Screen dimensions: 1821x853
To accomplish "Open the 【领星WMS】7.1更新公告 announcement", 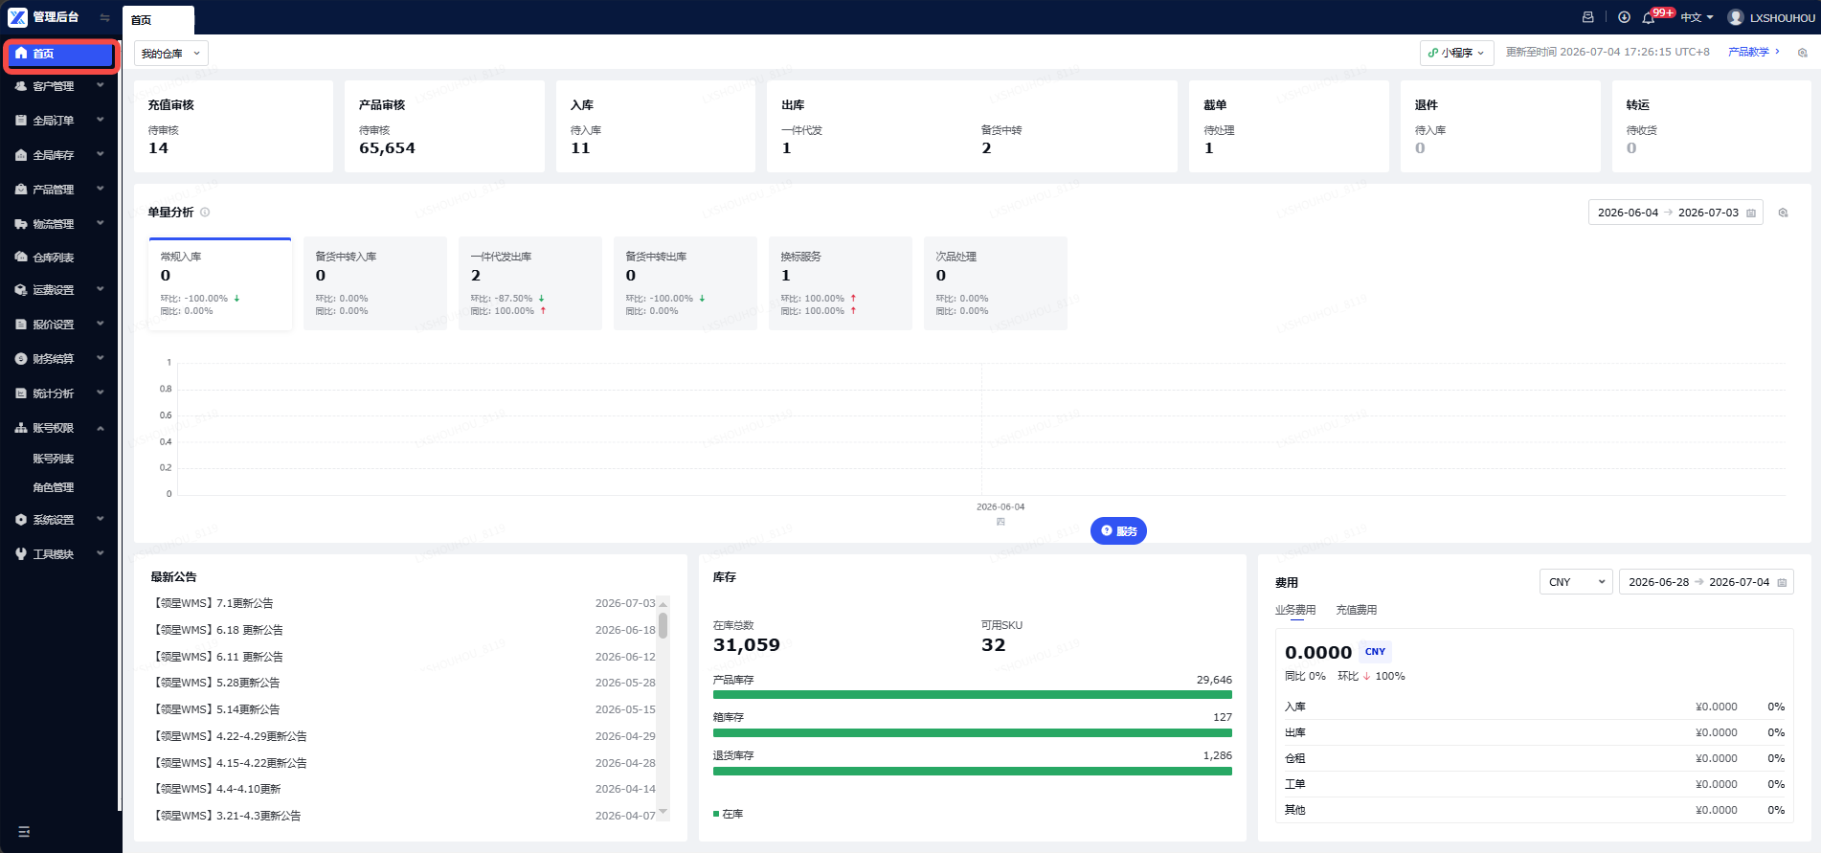I will [x=213, y=603].
